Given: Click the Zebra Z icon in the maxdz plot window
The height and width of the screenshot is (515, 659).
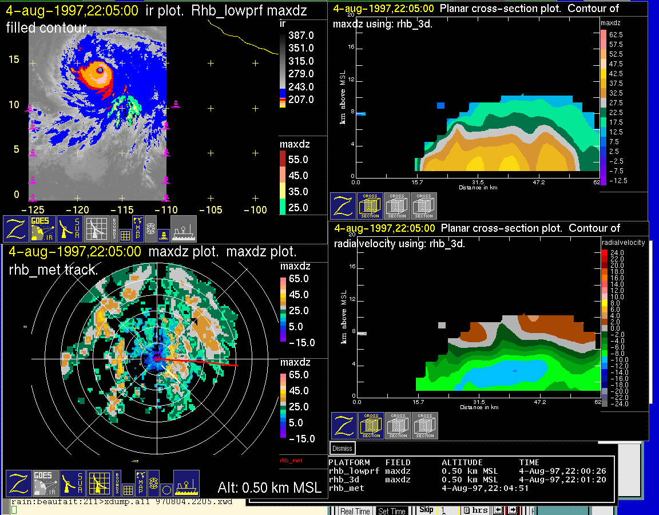Looking at the screenshot, I should click(18, 484).
